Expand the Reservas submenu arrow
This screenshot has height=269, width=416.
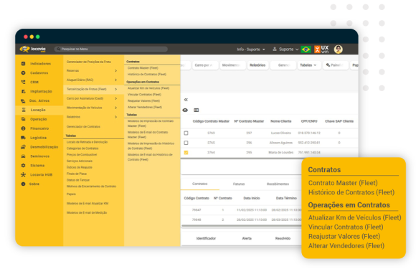coord(116,70)
